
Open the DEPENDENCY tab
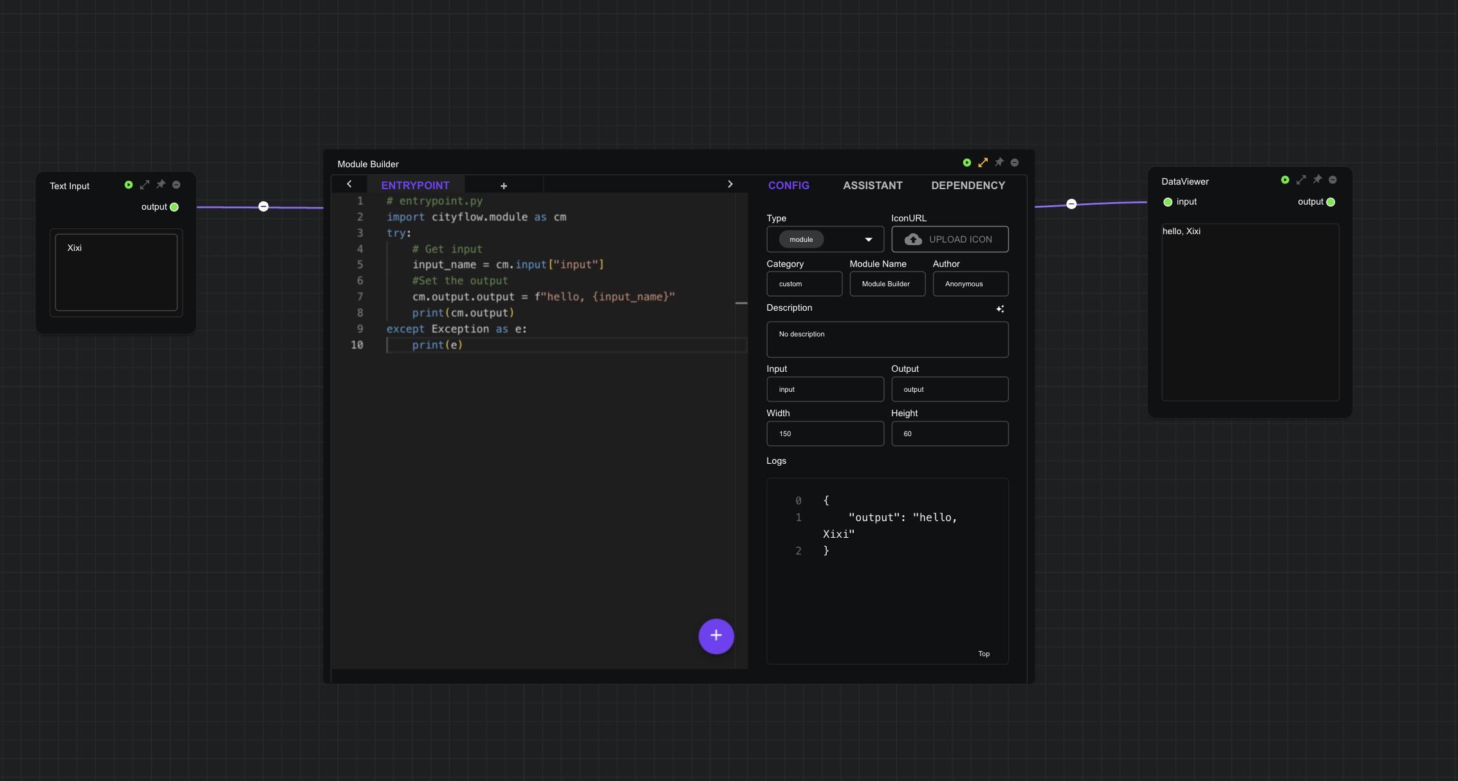click(x=968, y=185)
